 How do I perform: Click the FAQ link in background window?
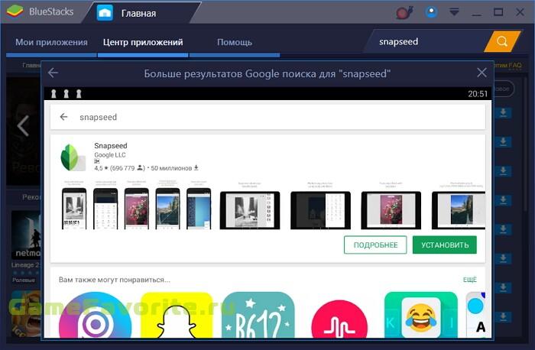click(x=514, y=65)
